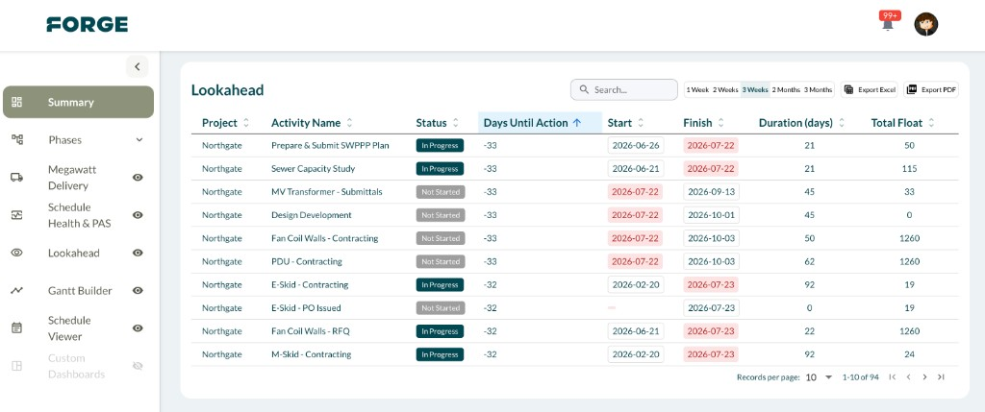The image size is (985, 412).
Task: Select the M-Skid - Contracting activity
Action: click(311, 354)
